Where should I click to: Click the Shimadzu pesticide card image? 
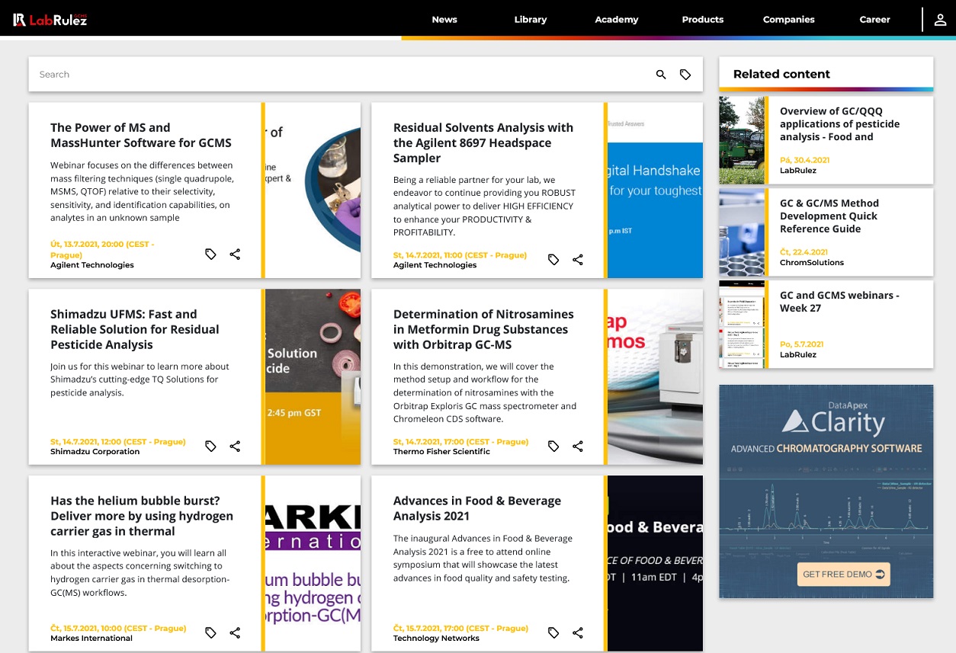[x=313, y=376]
